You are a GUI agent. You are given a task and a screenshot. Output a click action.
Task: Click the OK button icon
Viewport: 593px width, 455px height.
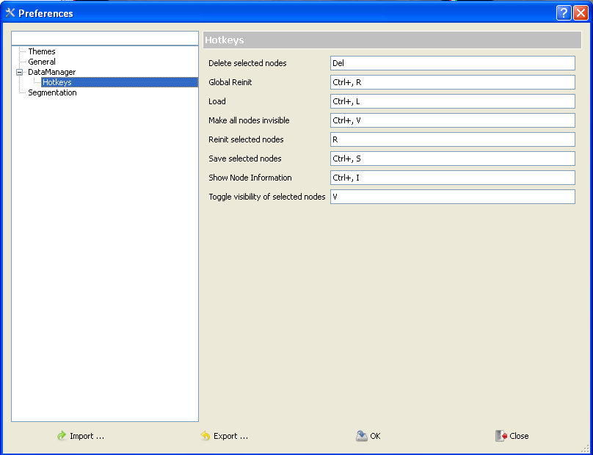tap(361, 436)
